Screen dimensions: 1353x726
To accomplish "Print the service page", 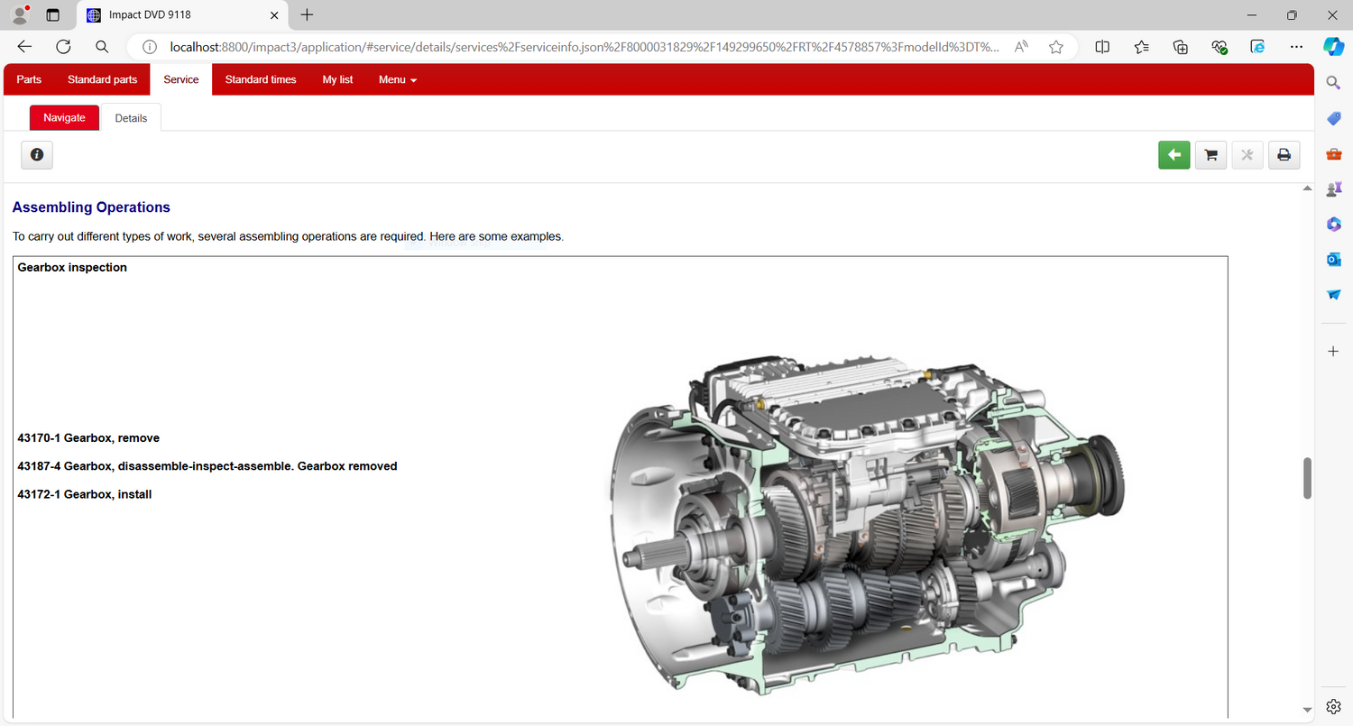I will [x=1284, y=155].
